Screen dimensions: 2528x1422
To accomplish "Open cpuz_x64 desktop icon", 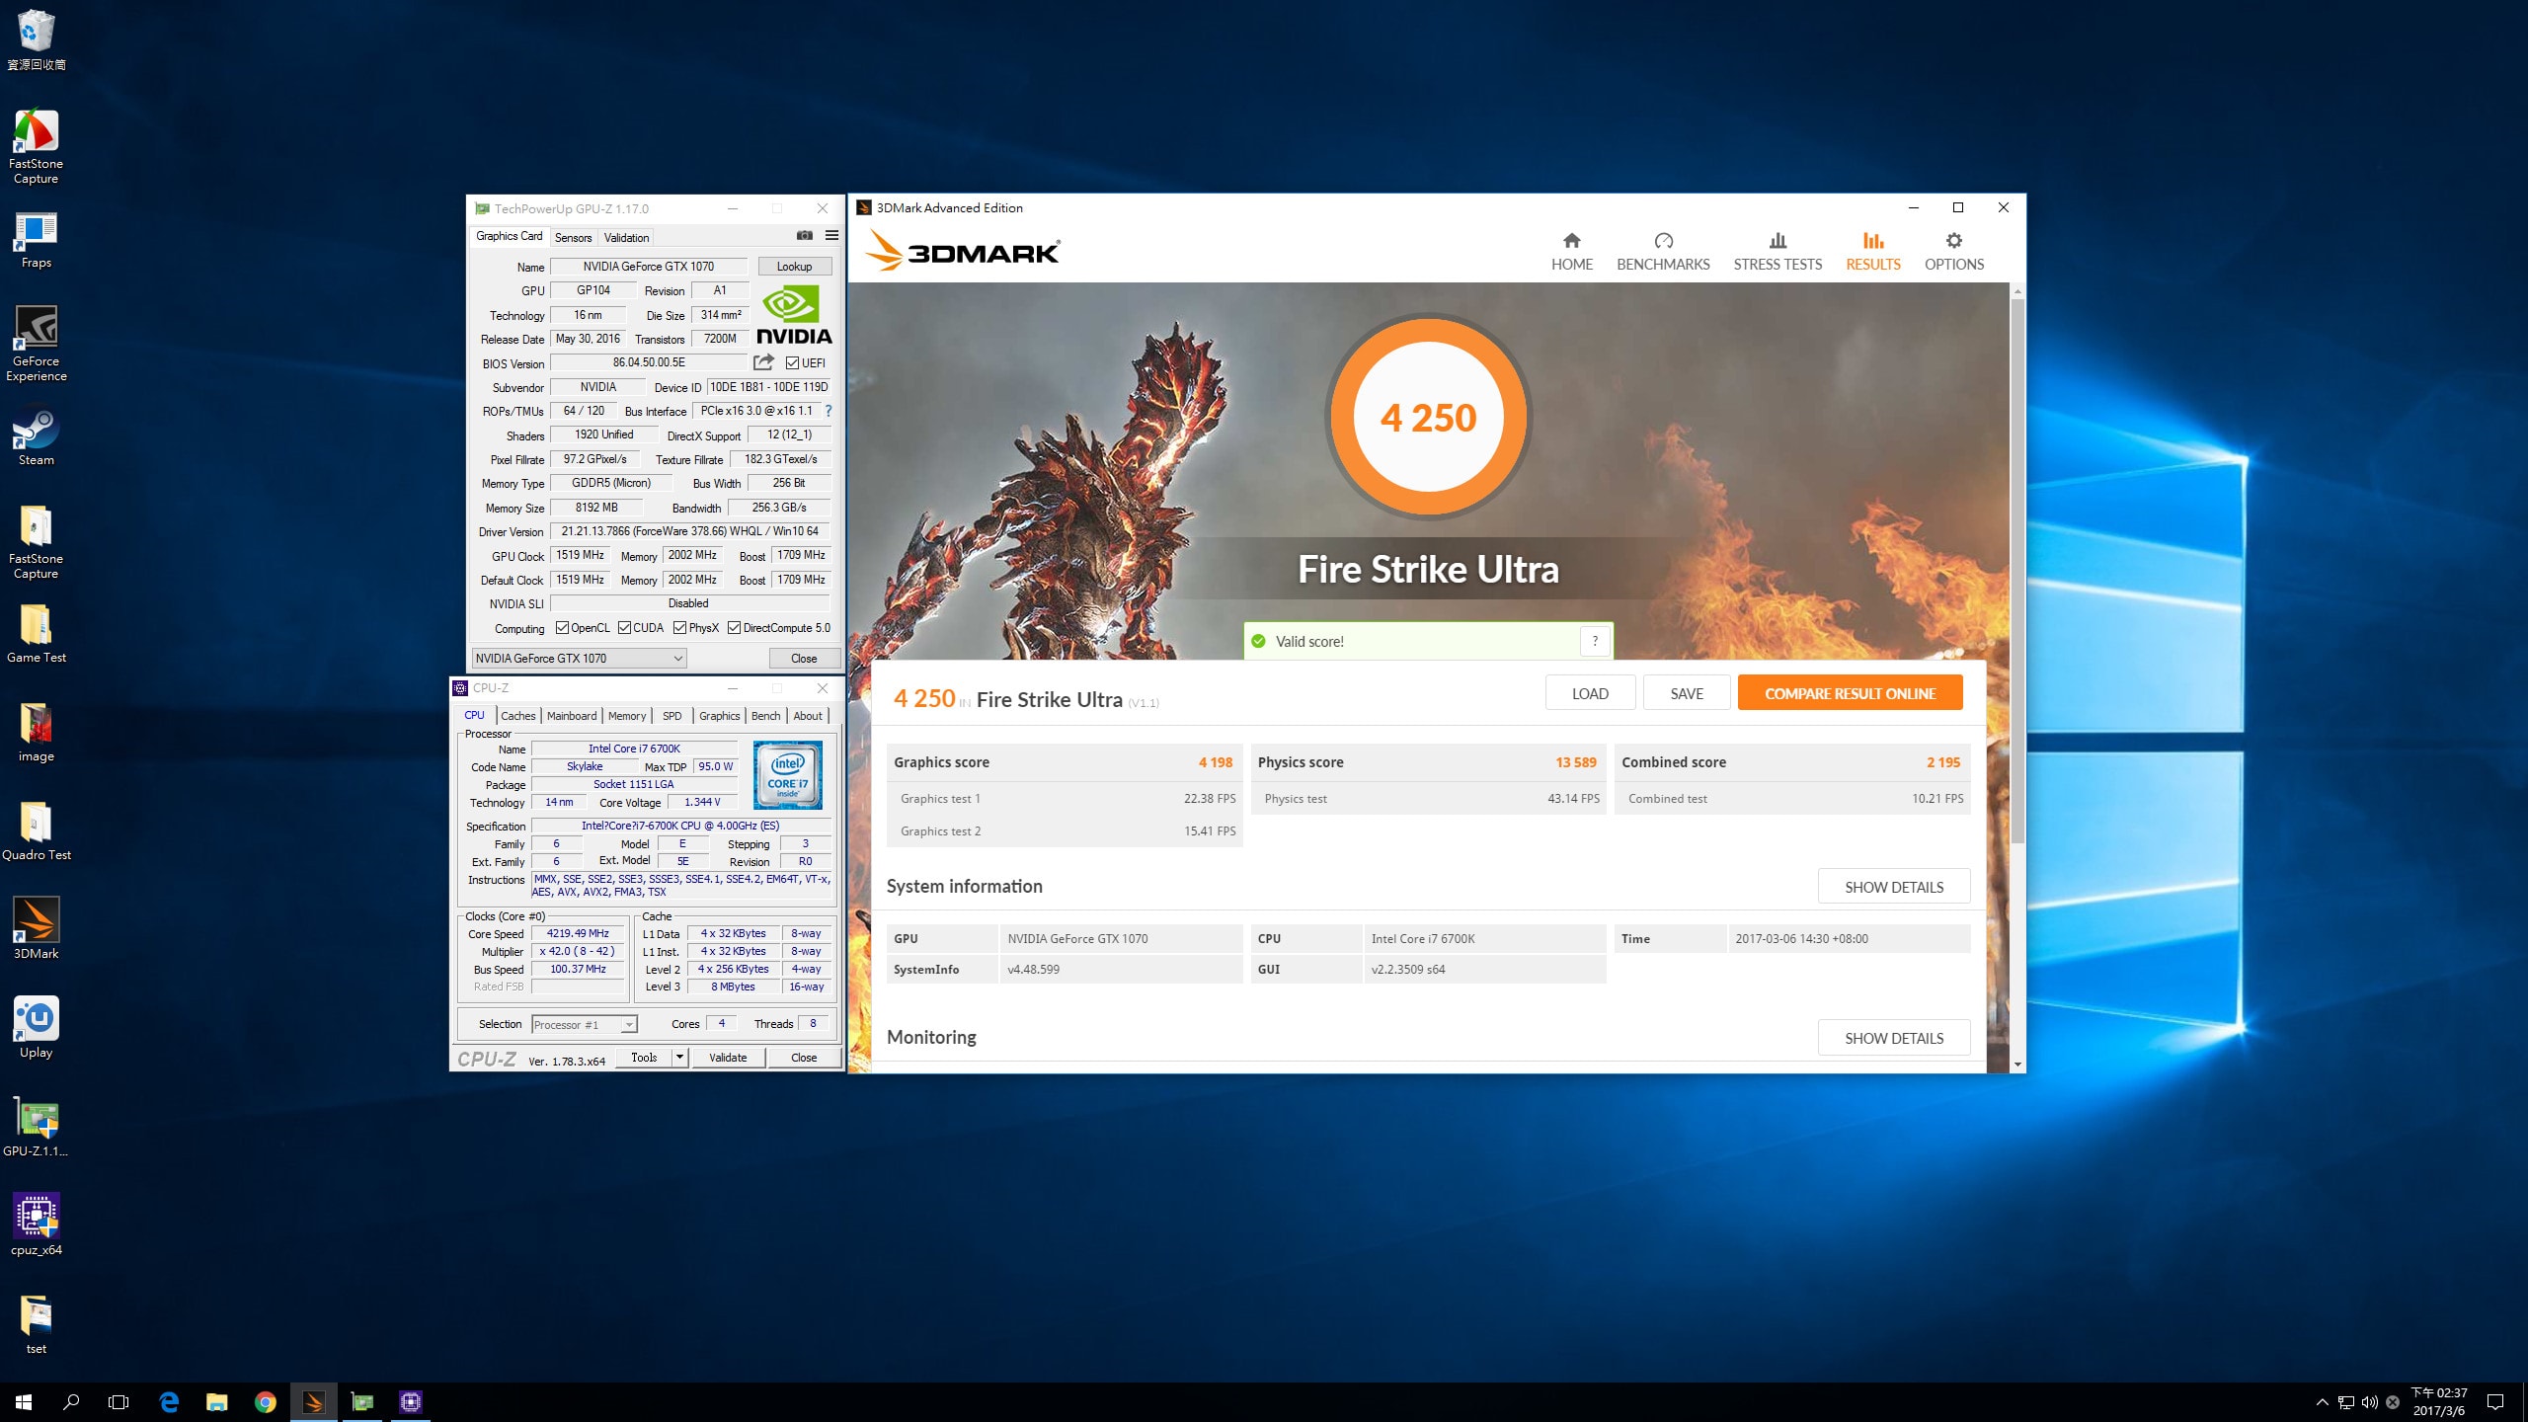I will coord(37,1224).
